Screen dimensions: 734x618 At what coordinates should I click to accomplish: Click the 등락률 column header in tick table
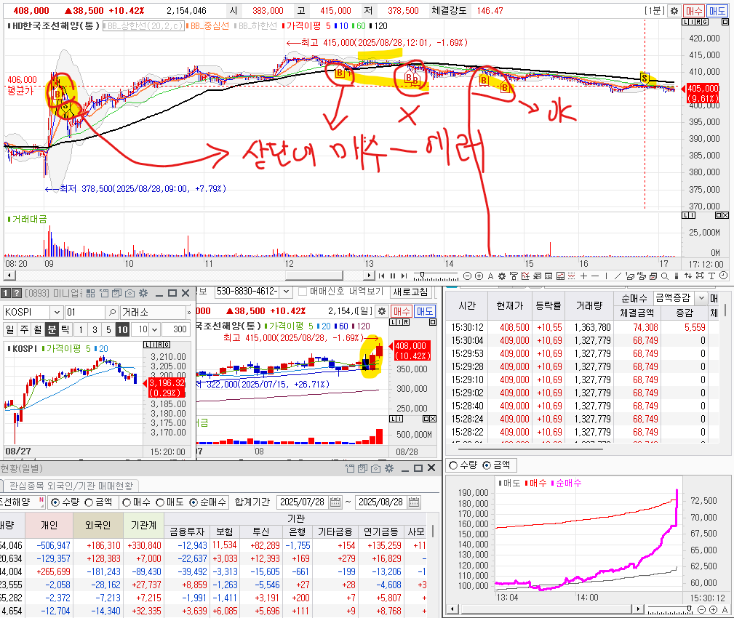point(548,305)
